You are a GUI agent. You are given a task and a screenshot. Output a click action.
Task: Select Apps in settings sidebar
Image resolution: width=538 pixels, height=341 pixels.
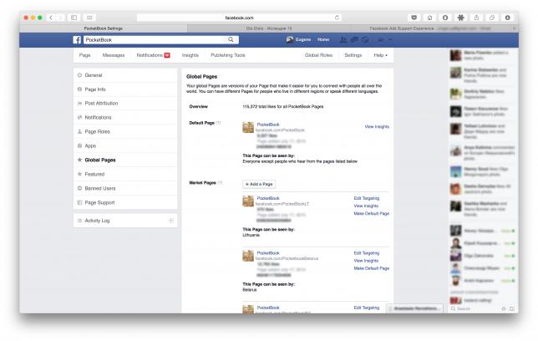click(x=125, y=146)
